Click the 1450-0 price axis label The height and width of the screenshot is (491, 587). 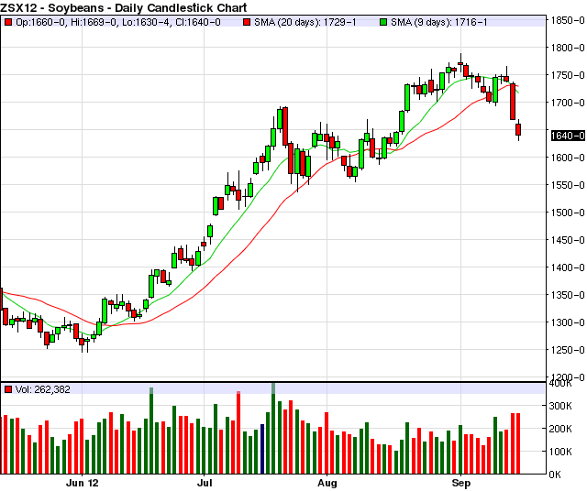tap(568, 240)
